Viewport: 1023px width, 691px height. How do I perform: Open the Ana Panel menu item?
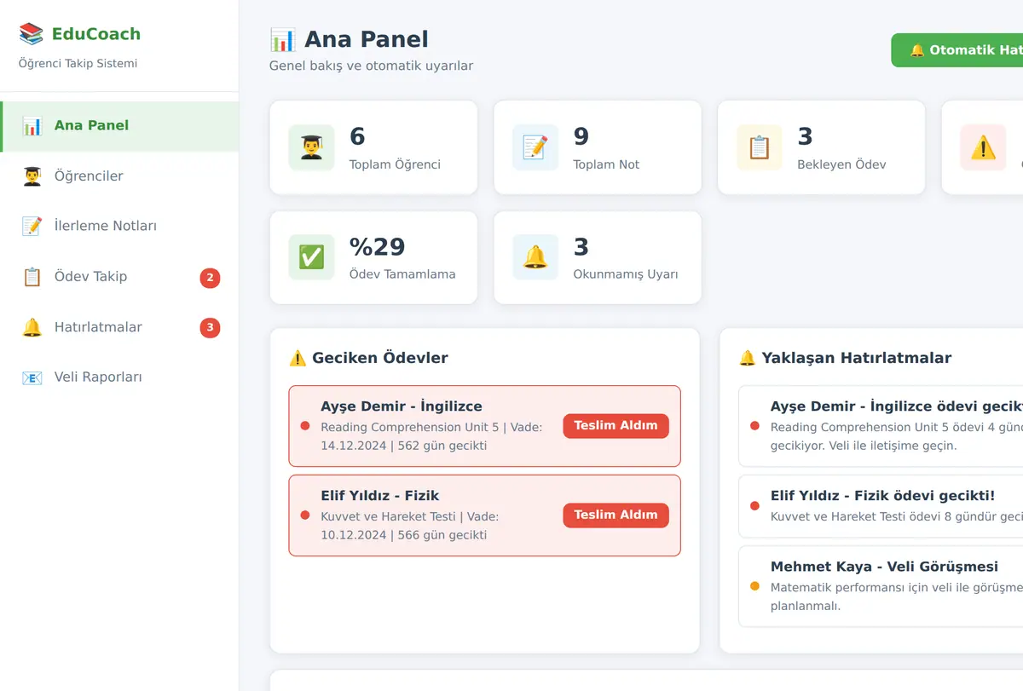click(x=119, y=126)
